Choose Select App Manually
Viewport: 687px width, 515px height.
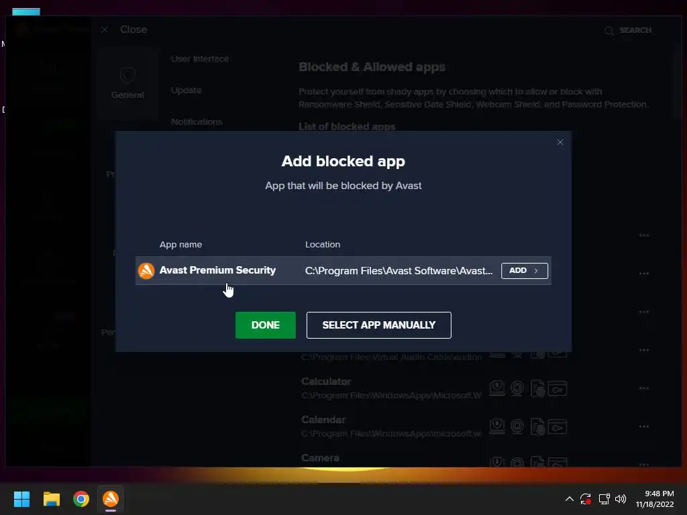379,325
